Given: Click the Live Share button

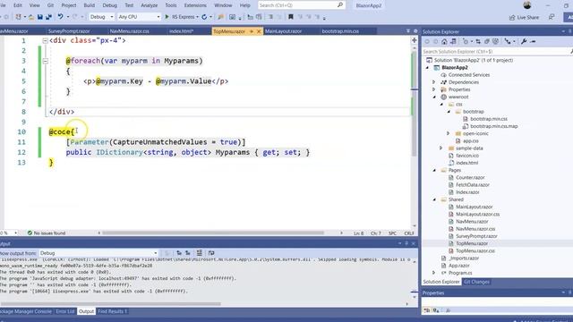Looking at the screenshot, I should (524, 17).
